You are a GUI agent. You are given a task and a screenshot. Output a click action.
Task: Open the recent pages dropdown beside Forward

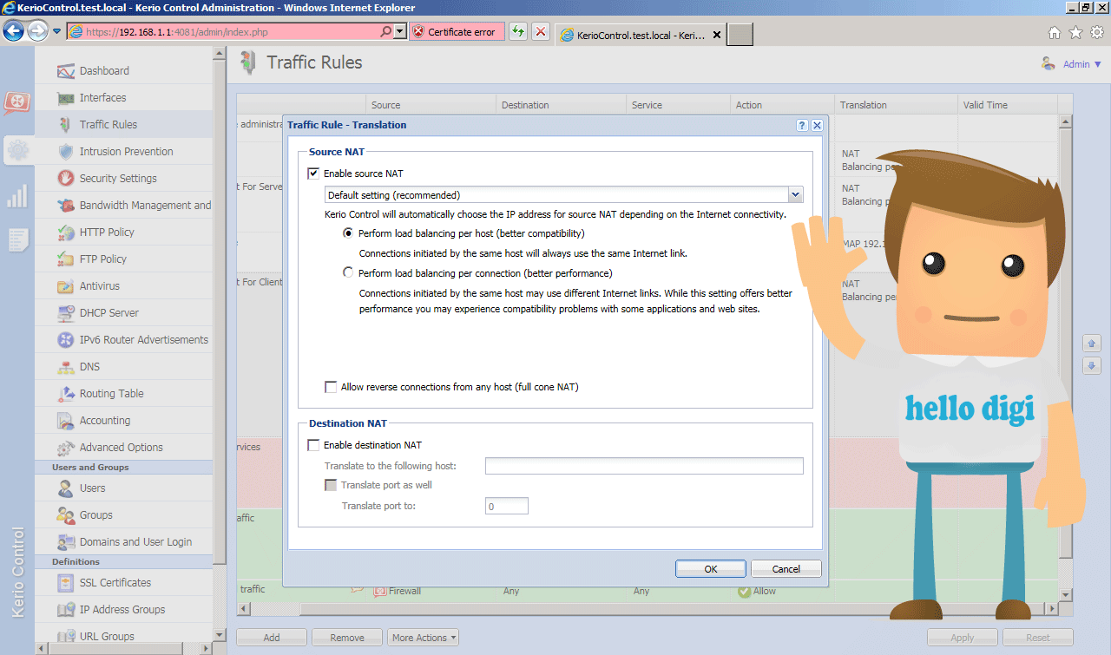click(x=57, y=32)
